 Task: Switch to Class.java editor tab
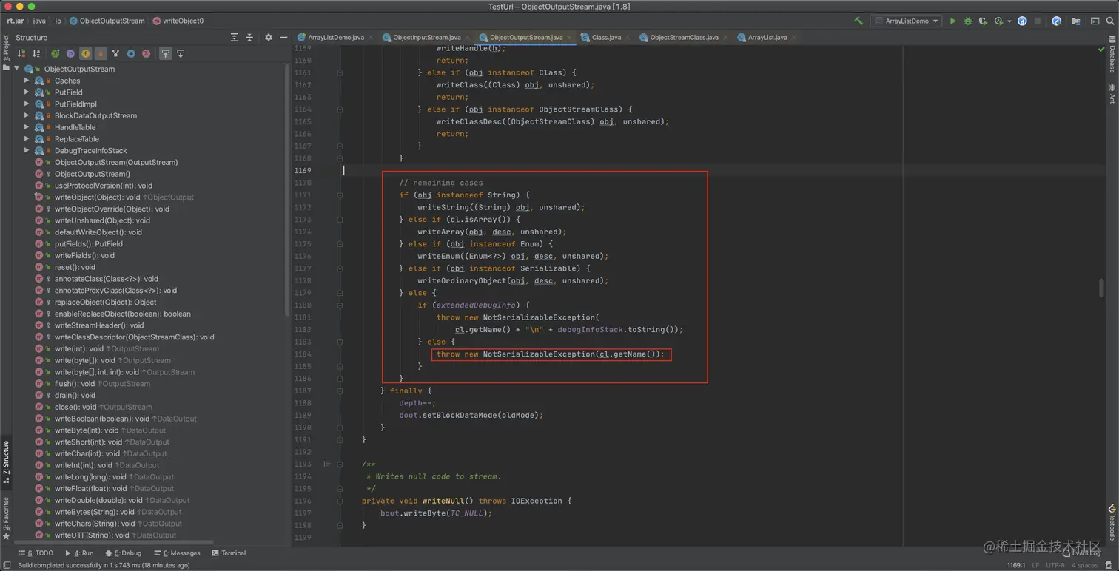coord(606,37)
